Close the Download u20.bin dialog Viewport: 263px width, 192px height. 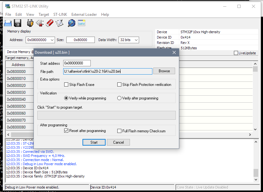pyautogui.click(x=174, y=52)
